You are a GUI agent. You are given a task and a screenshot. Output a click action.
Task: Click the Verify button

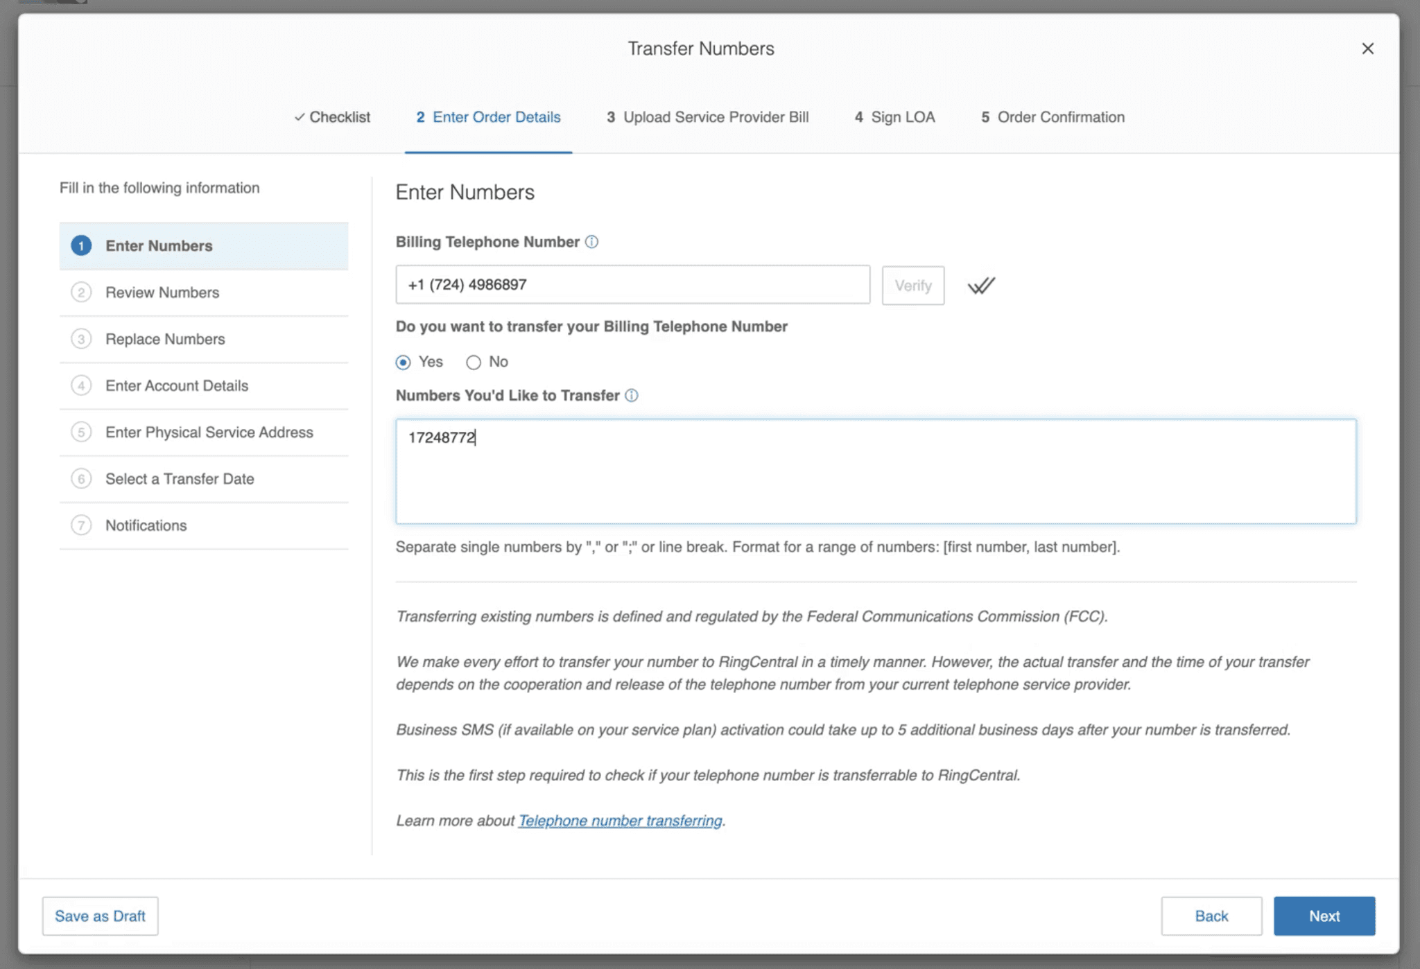point(912,285)
